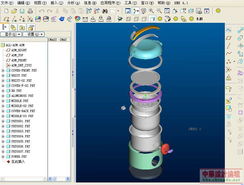Image resolution: width=244 pixels, height=185 pixels.
Task: Click the Layers stack icon
Action: pos(191,11)
